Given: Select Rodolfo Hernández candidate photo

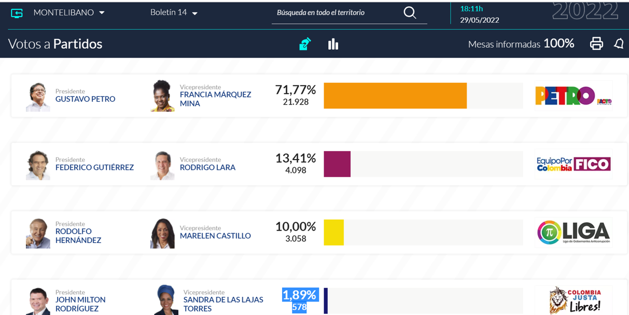Looking at the screenshot, I should point(38,233).
